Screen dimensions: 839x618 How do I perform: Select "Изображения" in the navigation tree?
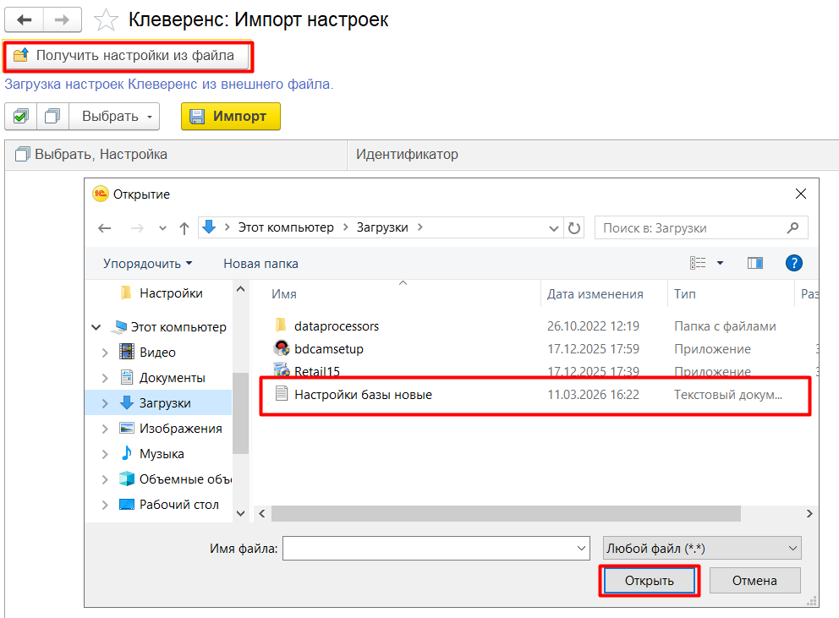(180, 429)
